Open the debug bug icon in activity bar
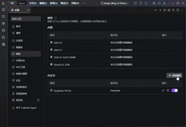 [4, 30]
